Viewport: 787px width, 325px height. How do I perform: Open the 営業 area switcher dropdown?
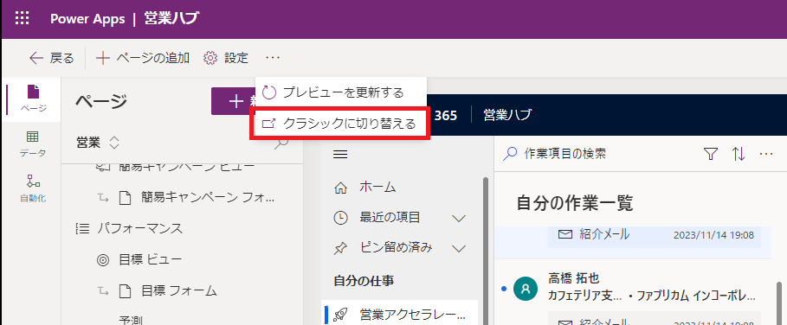click(x=98, y=143)
